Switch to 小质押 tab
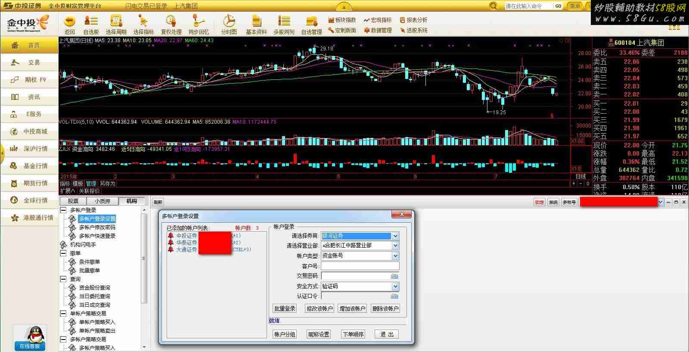Screen dimensions: 689x352 [102, 201]
